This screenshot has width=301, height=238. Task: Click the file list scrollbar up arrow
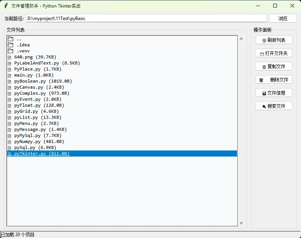(241, 38)
